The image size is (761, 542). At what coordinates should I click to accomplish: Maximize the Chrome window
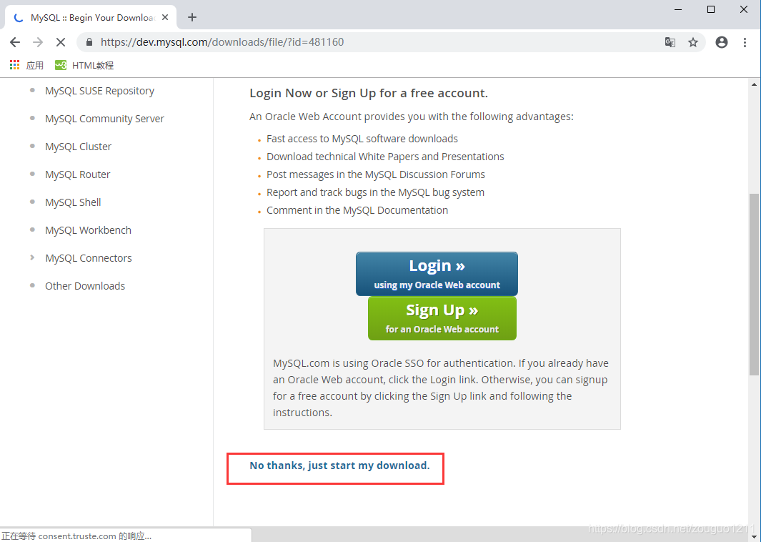coord(711,10)
